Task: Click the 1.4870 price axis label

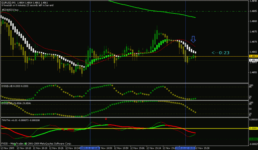Action: 253,42
